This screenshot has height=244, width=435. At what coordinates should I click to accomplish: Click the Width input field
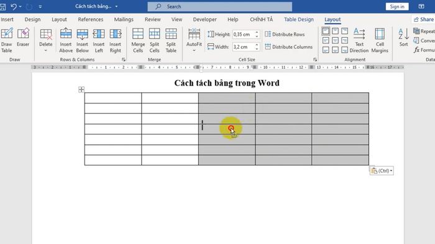point(243,47)
